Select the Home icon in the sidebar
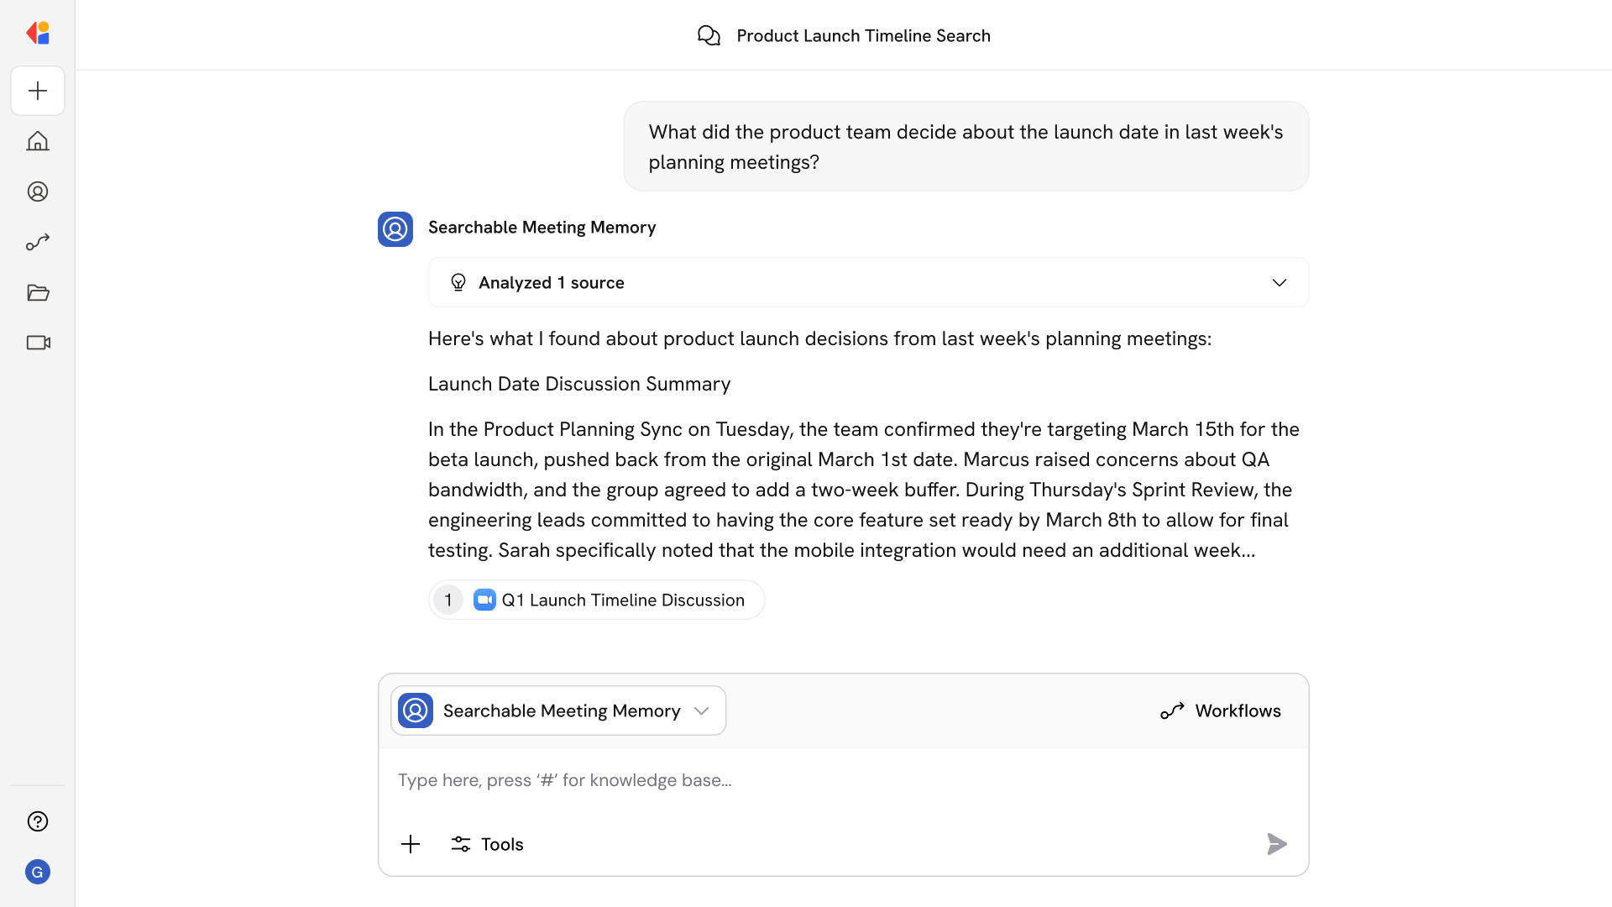 37,141
